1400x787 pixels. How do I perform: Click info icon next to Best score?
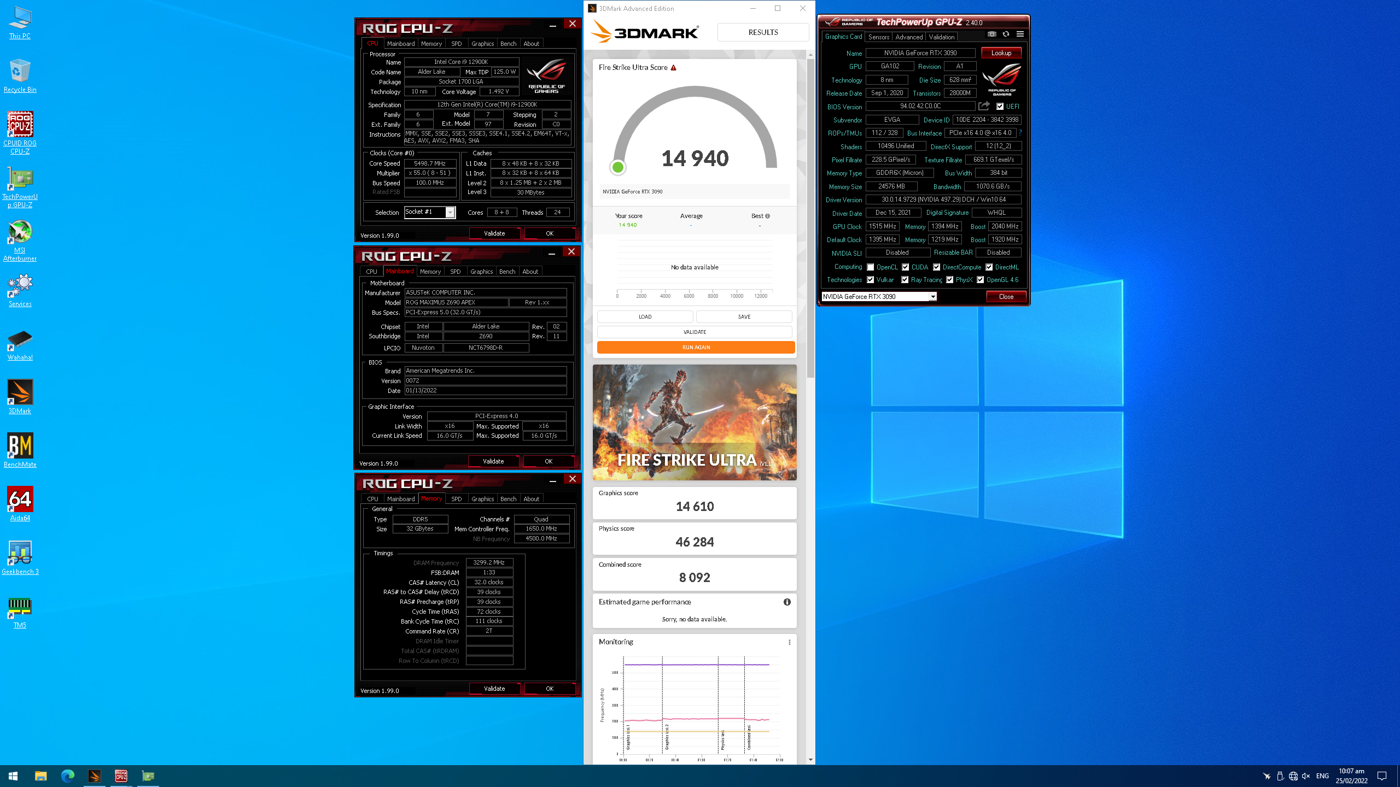767,216
